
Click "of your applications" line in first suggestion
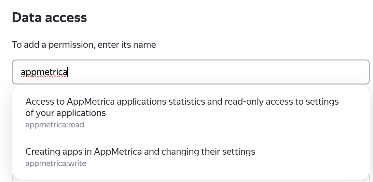(x=65, y=113)
